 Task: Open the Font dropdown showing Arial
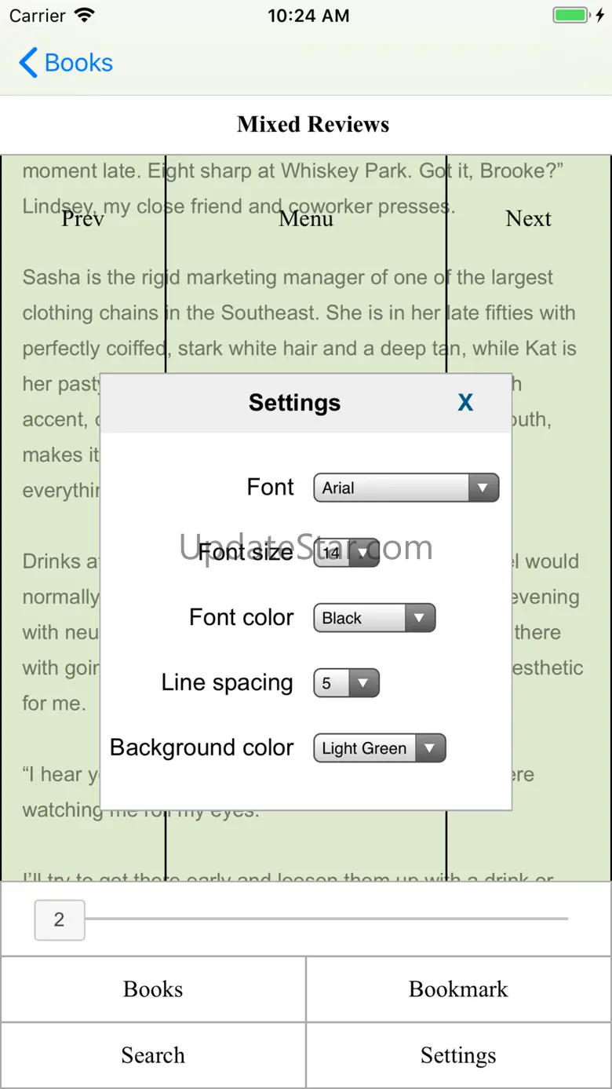[406, 488]
